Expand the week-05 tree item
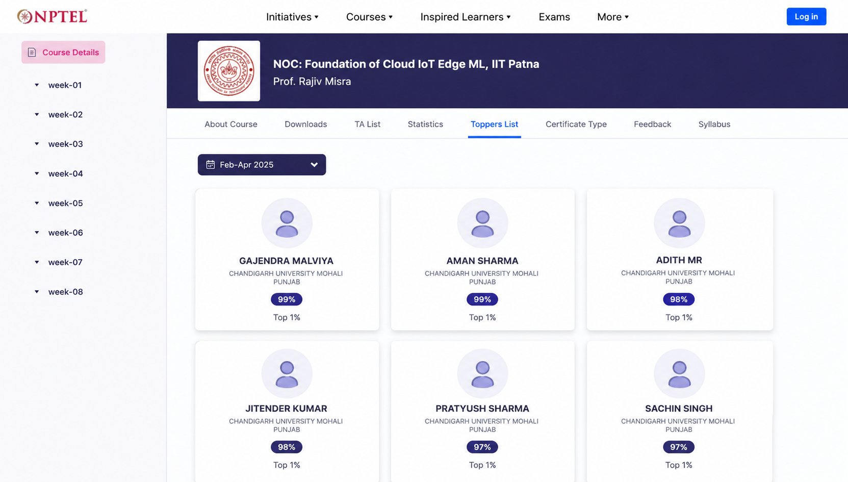Viewport: 848px width, 482px height. [65, 203]
